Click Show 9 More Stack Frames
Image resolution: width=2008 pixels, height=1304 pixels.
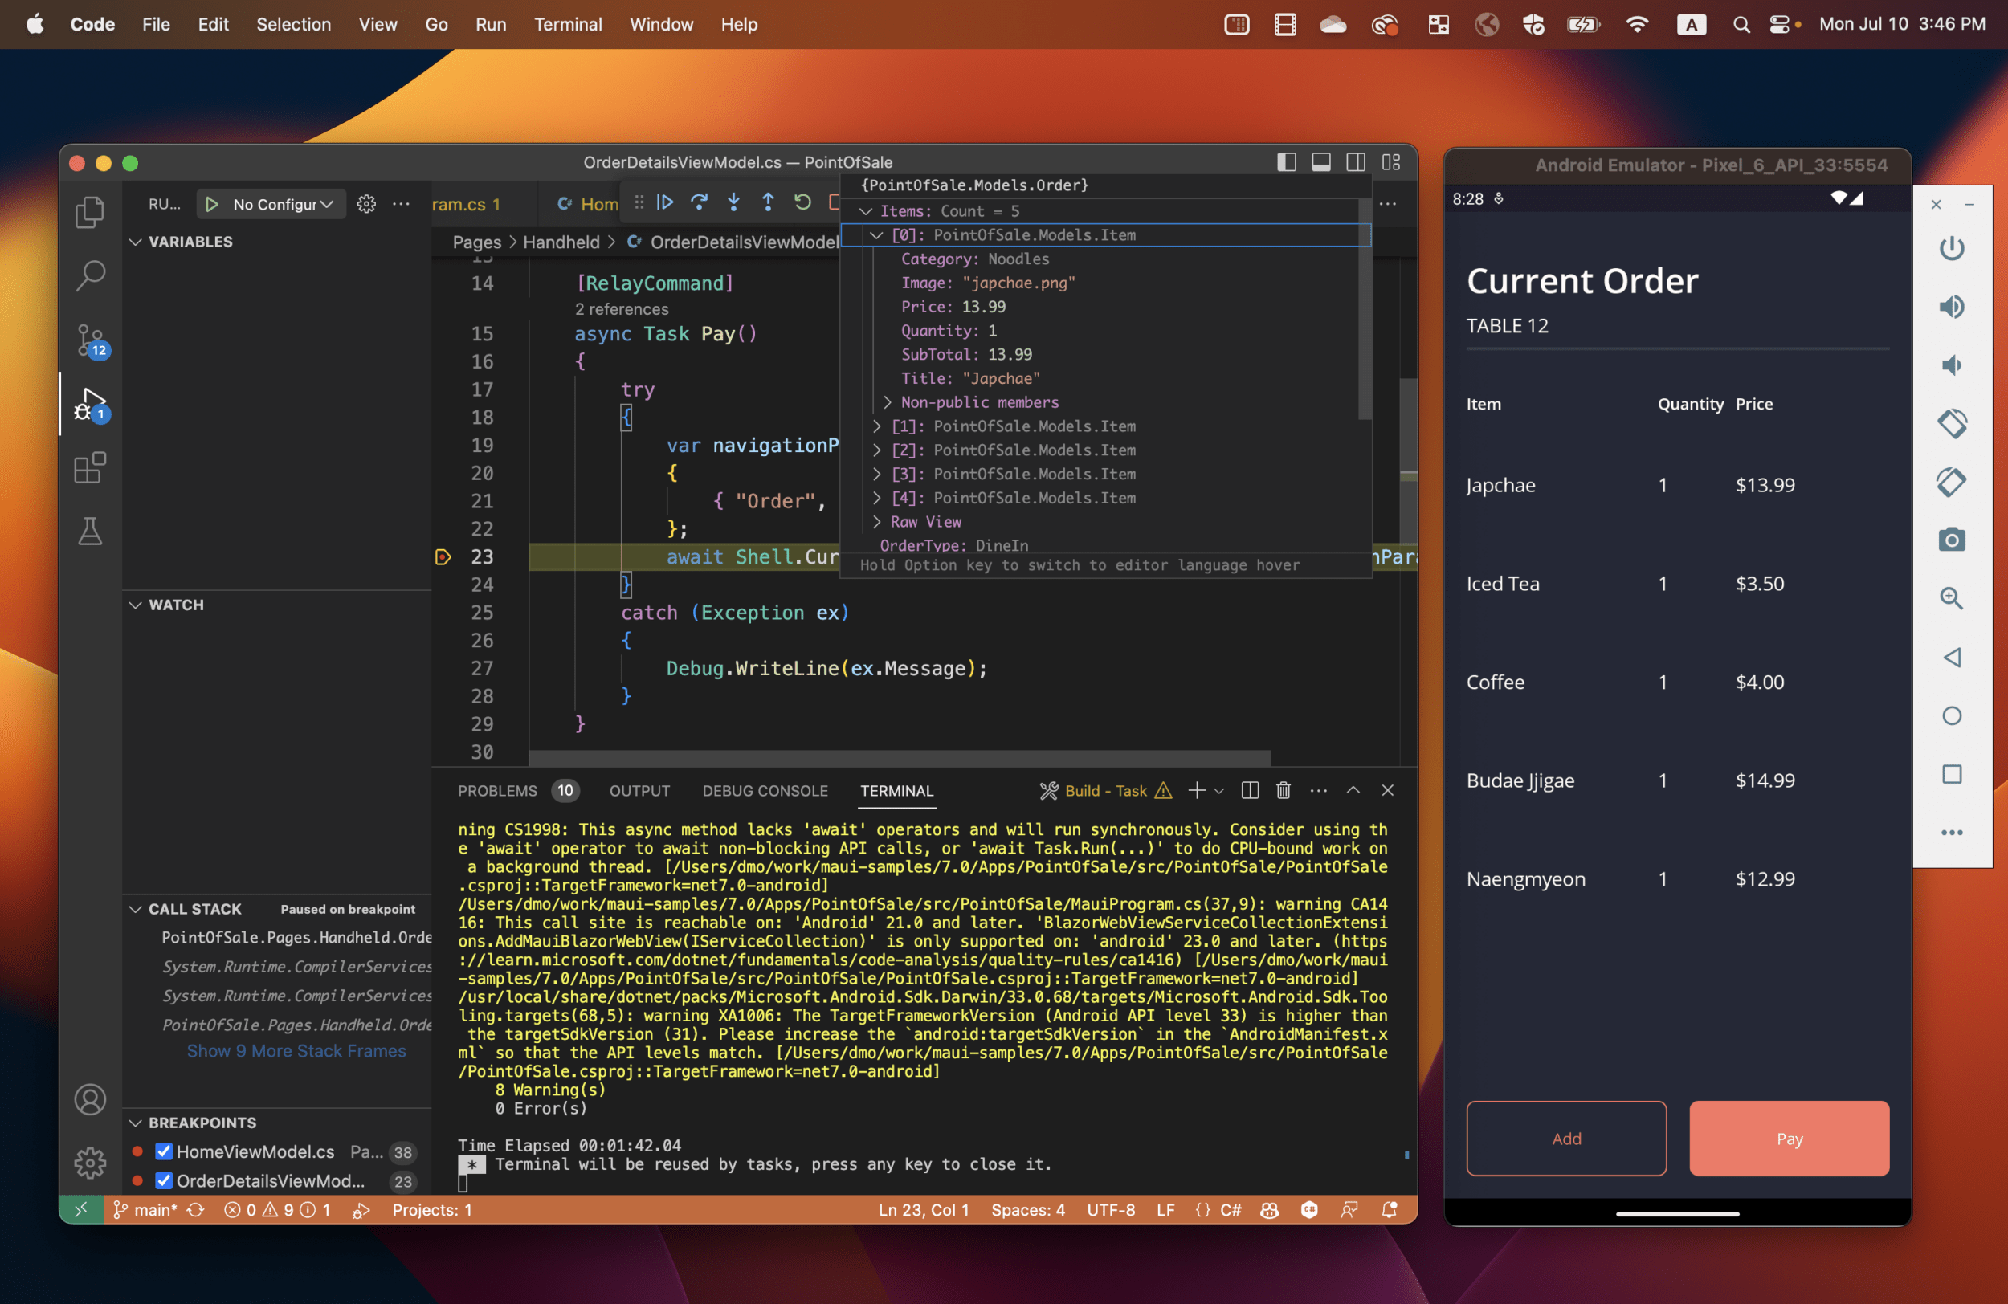click(296, 1051)
